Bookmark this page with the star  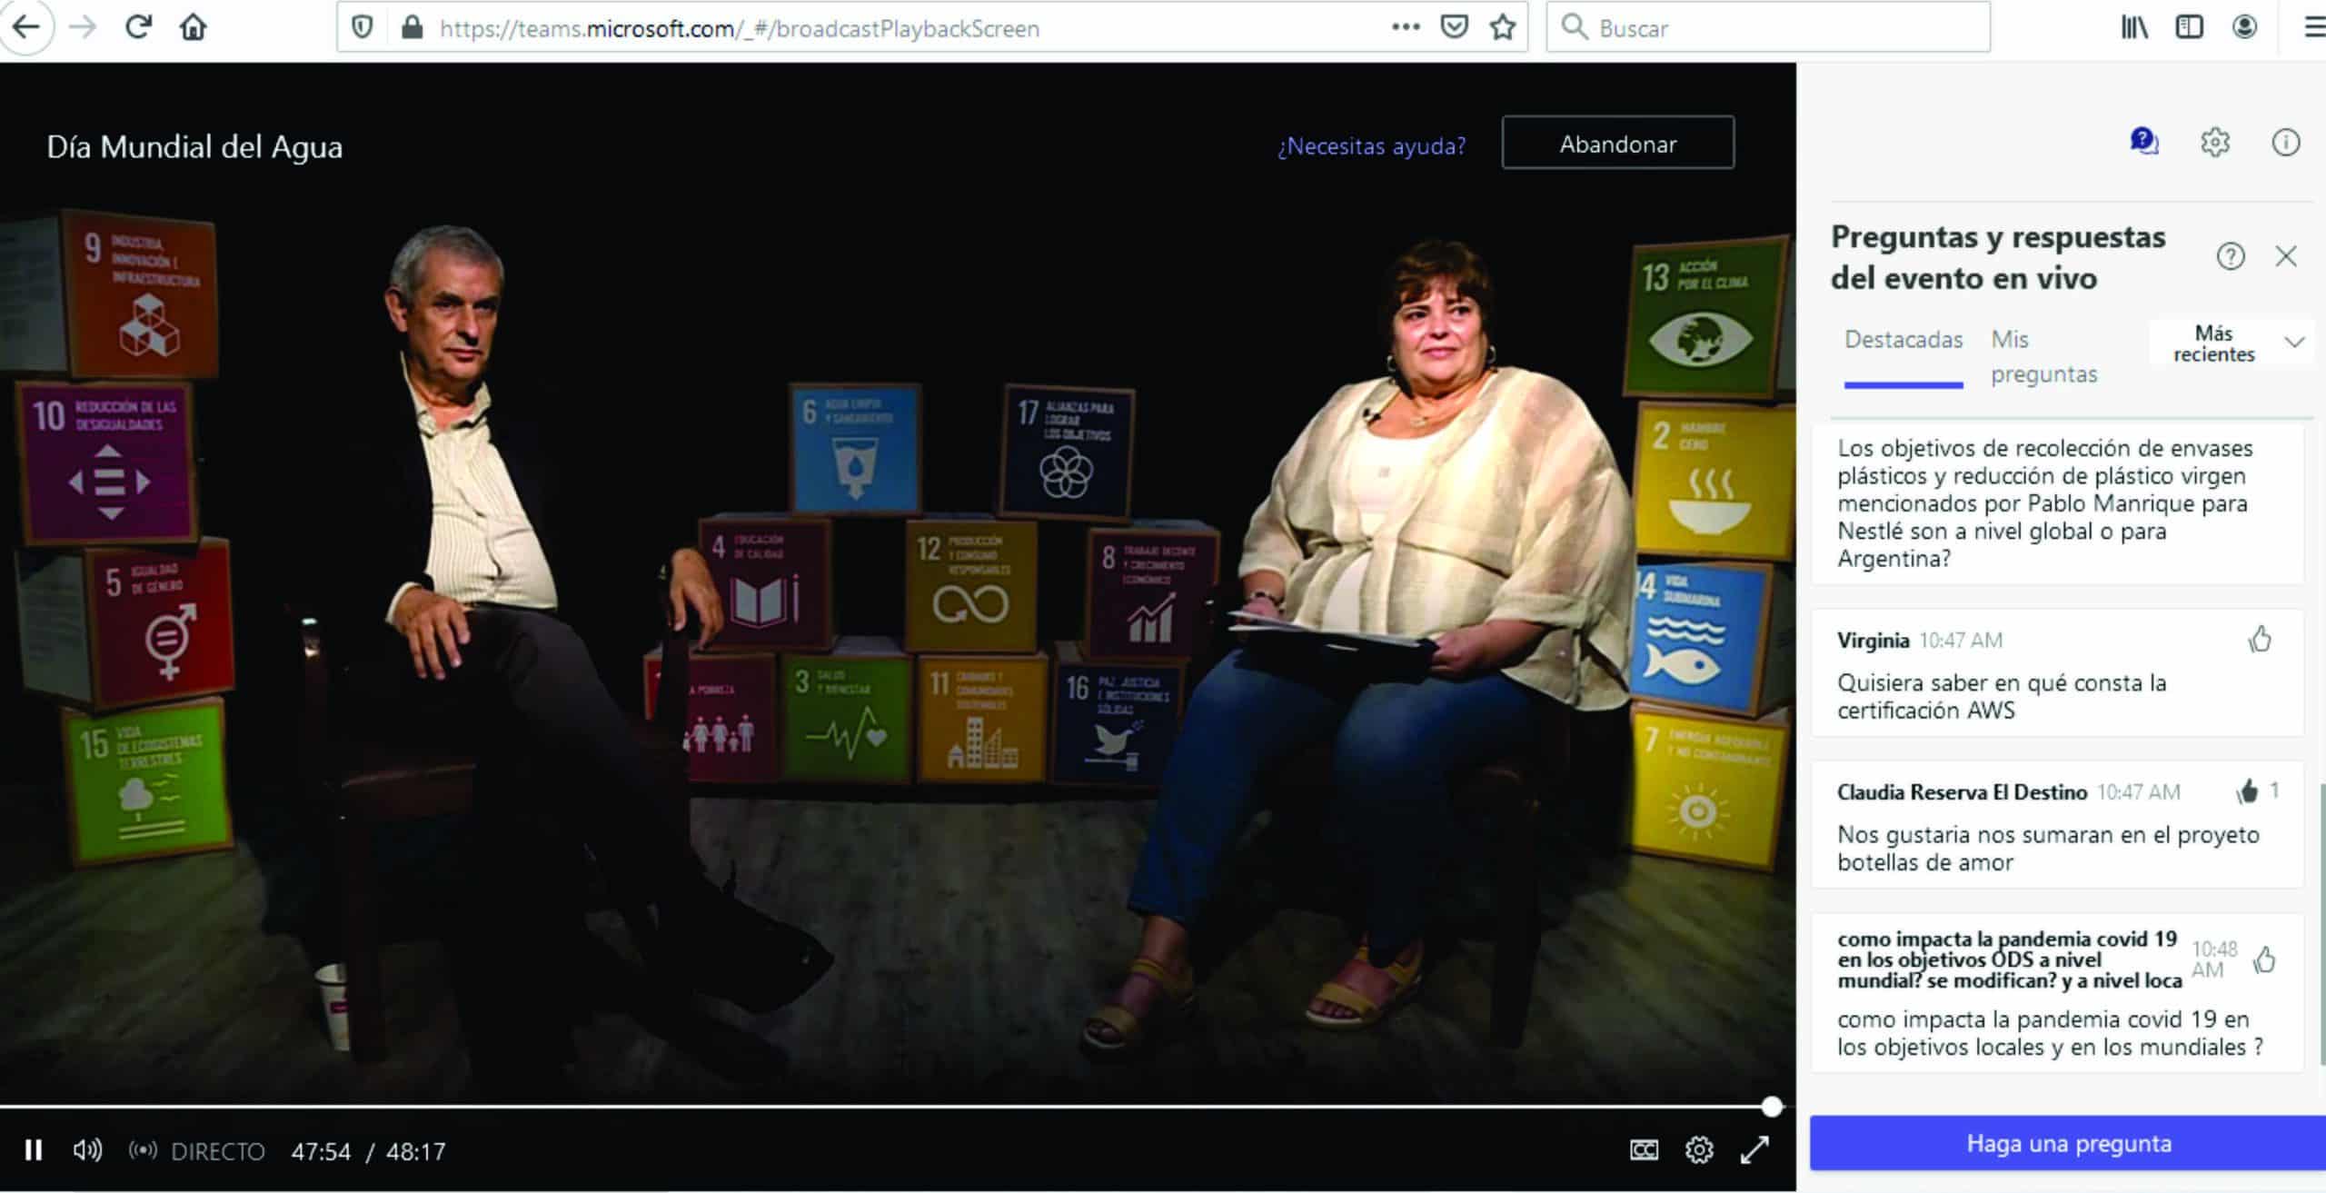pyautogui.click(x=1504, y=27)
